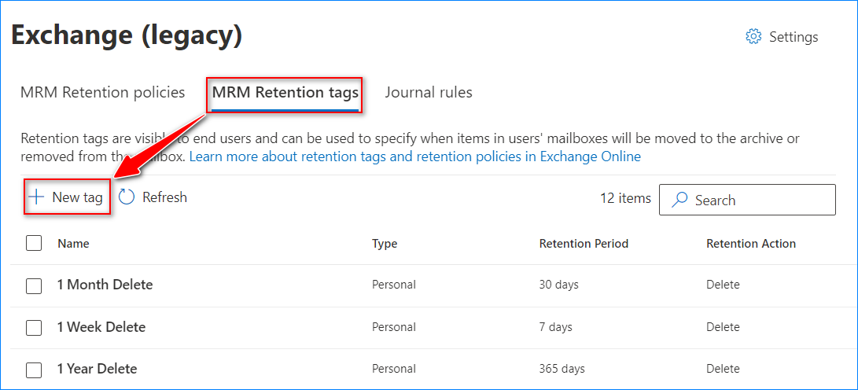Switch to MRM Retention policies tab
This screenshot has height=390, width=858.
coord(102,93)
